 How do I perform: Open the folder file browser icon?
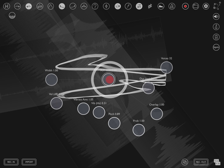coord(196,6)
